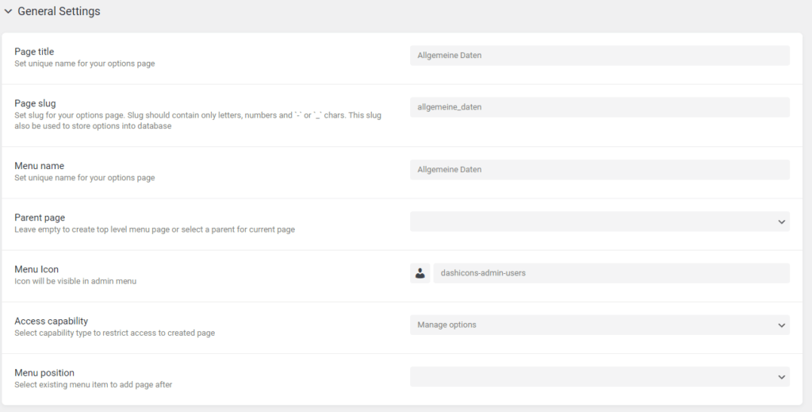Click the Parent page label
The width and height of the screenshot is (812, 412).
point(40,218)
